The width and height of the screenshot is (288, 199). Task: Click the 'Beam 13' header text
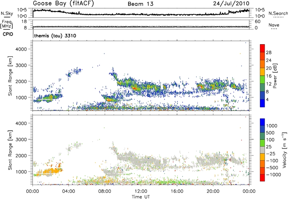coord(140,4)
